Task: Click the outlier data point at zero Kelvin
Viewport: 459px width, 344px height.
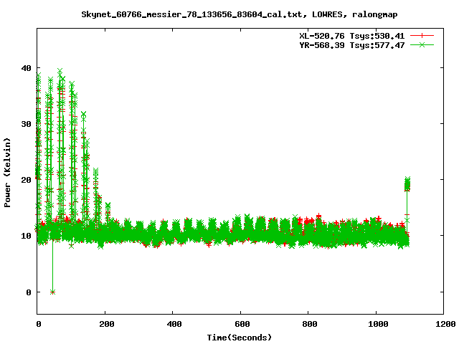Action: [x=52, y=292]
